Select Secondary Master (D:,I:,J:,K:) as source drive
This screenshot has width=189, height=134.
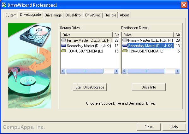89,46
